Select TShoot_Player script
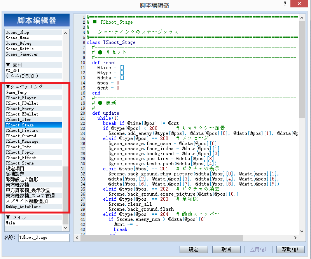This screenshot has width=311, height=259. coord(33,98)
